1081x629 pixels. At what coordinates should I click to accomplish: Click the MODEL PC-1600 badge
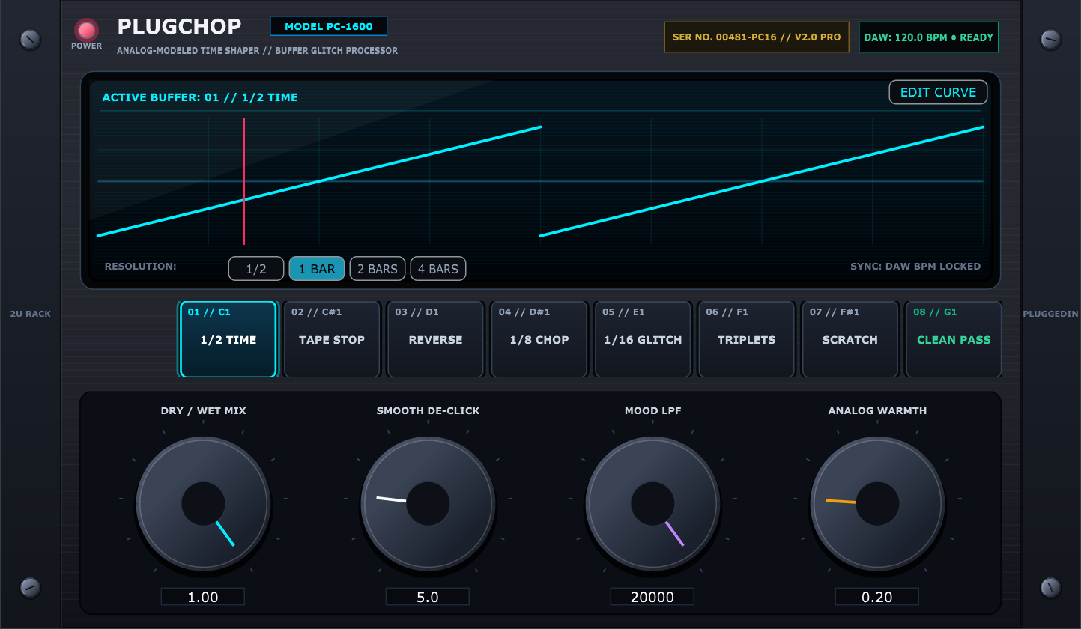(328, 26)
